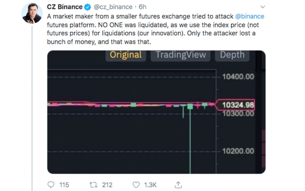Image resolution: width=305 pixels, height=191 pixels.
Task: Click the reply speech bubble icon
Action: pos(51,185)
